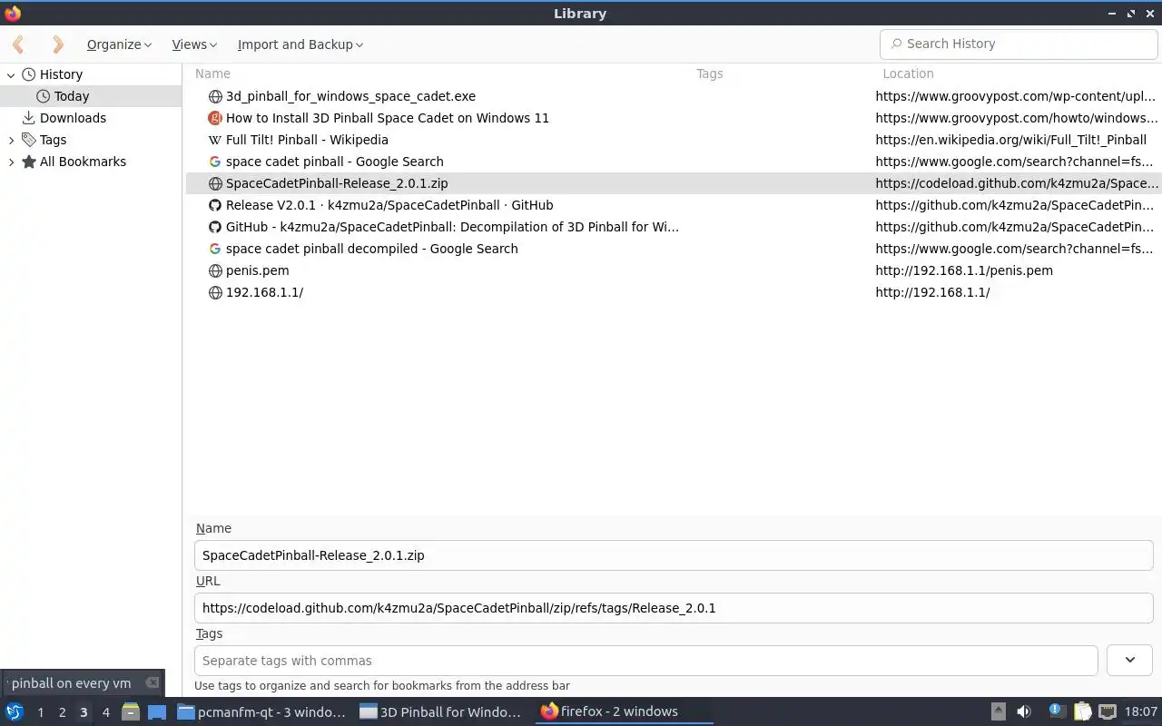The width and height of the screenshot is (1162, 726).
Task: Select History in the sidebar
Action: [61, 74]
